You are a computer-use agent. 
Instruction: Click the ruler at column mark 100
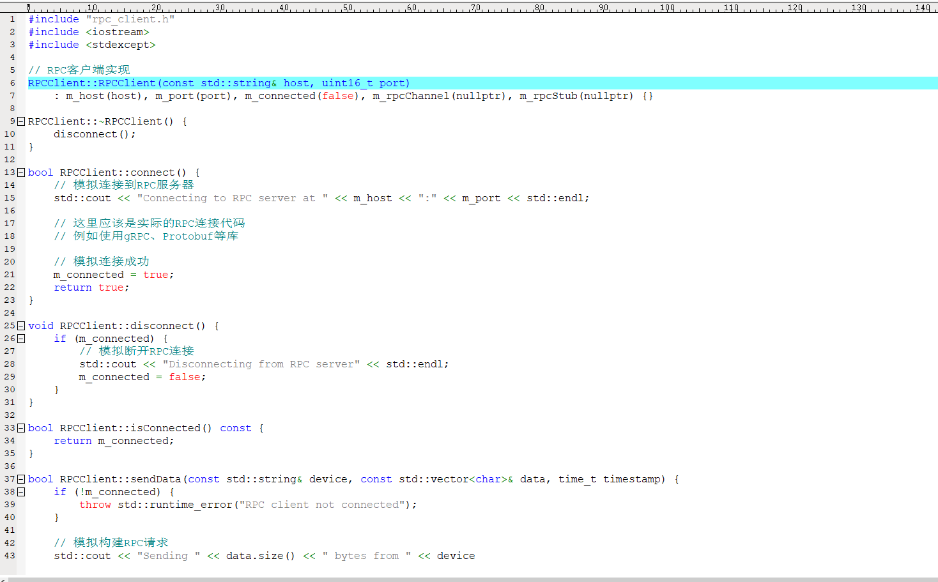click(x=667, y=8)
